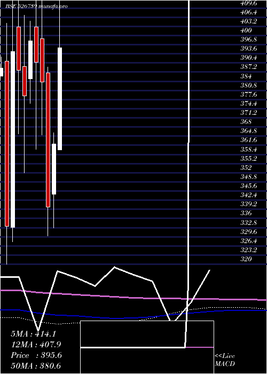The image size is (267, 374).
Task: Click the Live MACD label
Action: coord(225,360)
